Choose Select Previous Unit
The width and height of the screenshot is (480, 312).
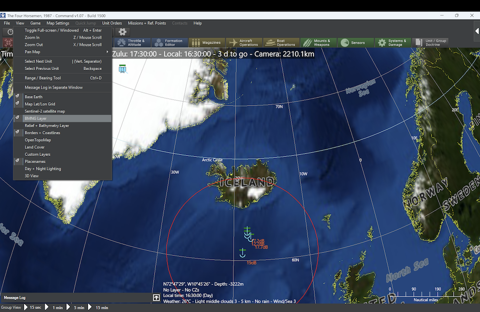tap(62, 69)
